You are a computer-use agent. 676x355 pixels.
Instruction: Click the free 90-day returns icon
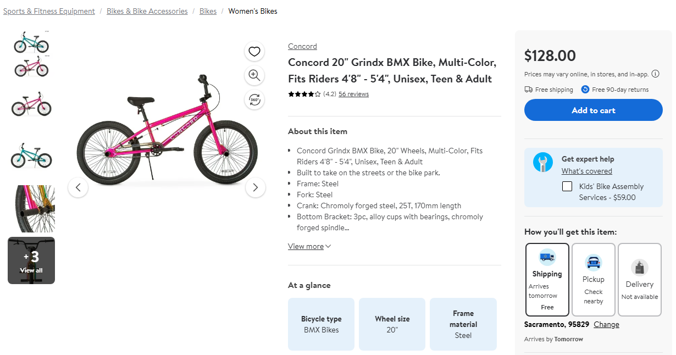(585, 90)
